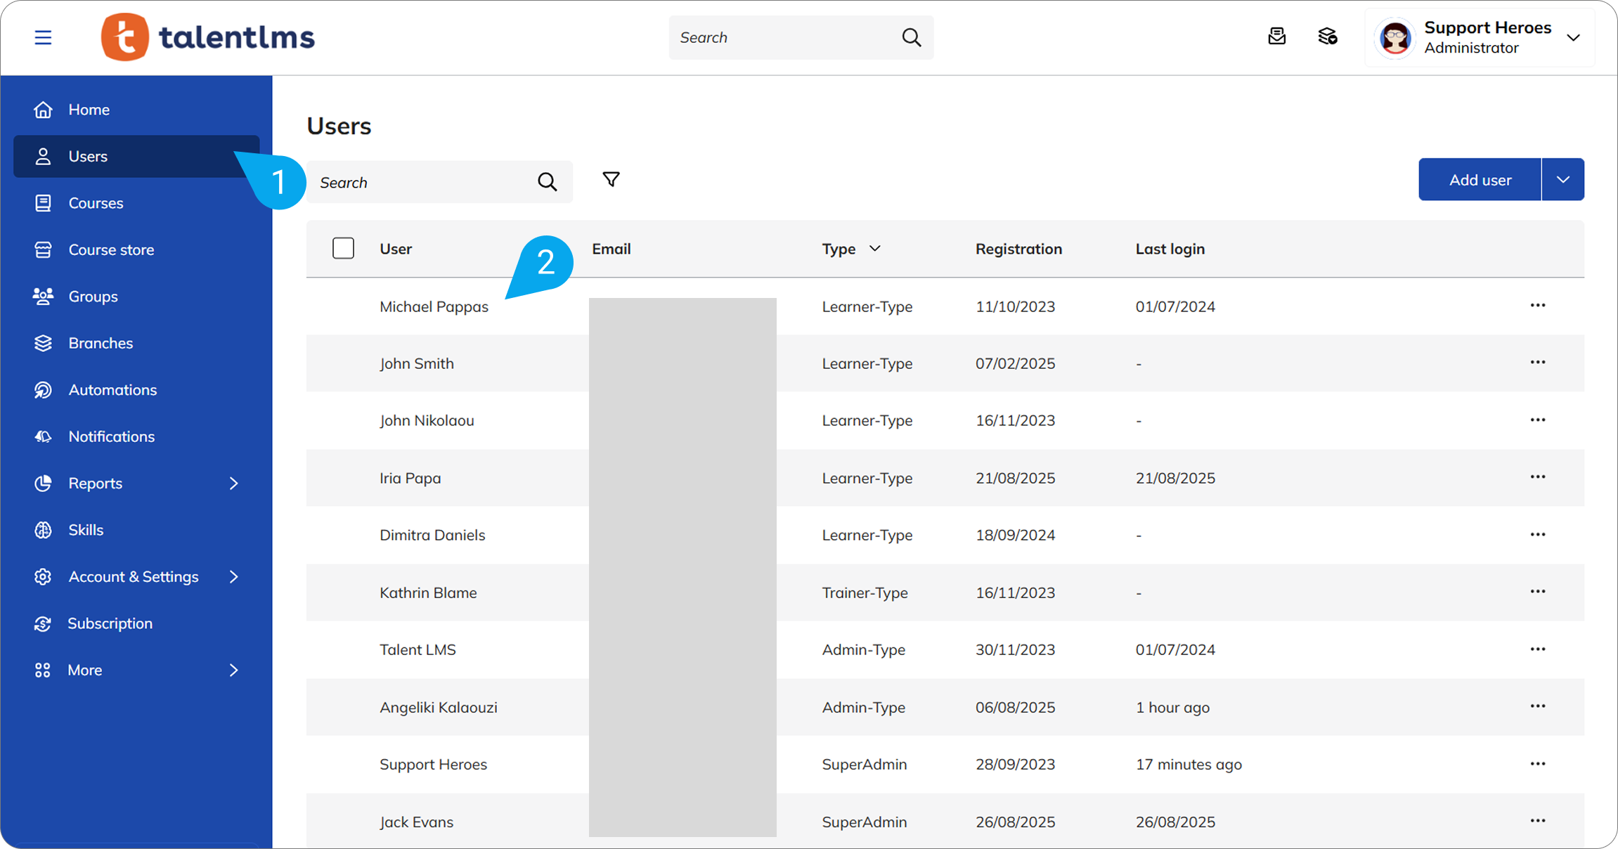1618x849 pixels.
Task: Click the Add user button
Action: click(x=1480, y=180)
